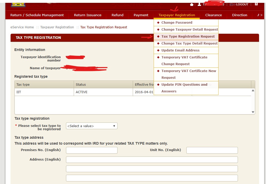The height and width of the screenshot is (184, 266).
Task: Click the key icon beside LOGOUT
Action: tap(232, 4)
